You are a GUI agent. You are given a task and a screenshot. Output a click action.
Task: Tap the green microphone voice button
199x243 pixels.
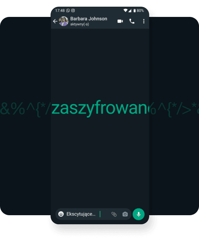(139, 214)
